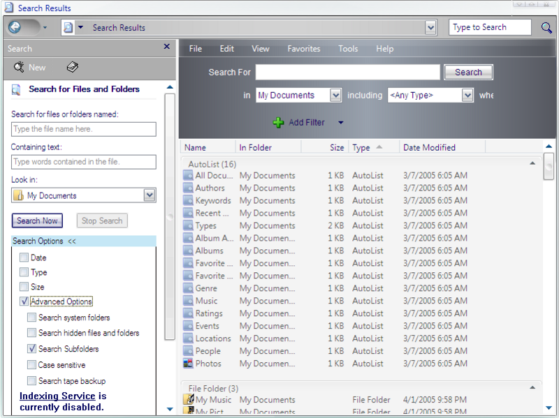Click the New search icon

pos(19,68)
